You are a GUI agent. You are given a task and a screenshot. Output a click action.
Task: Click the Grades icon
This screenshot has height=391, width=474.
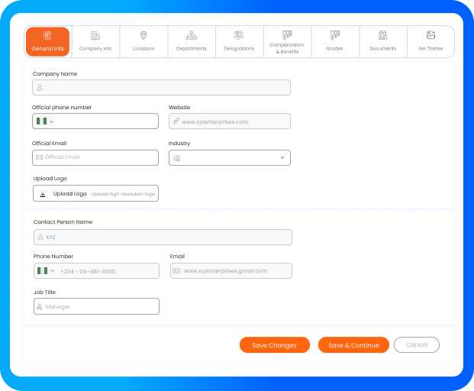point(335,35)
